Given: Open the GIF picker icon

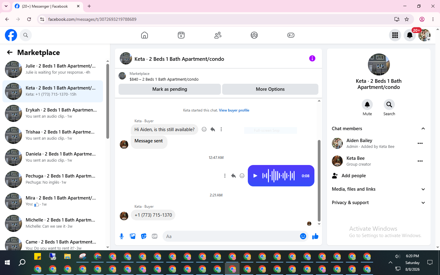Looking at the screenshot, I should tap(155, 236).
